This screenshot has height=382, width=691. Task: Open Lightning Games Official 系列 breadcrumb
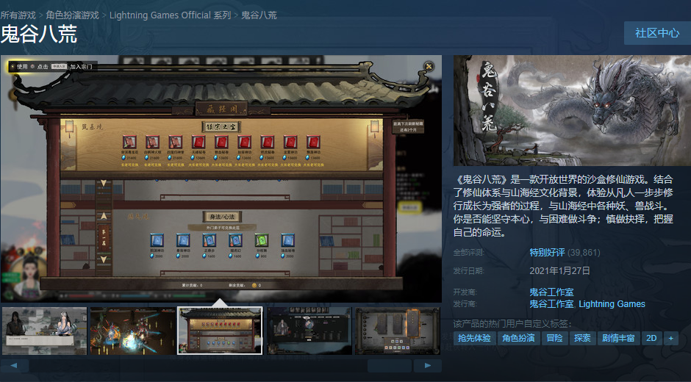(x=170, y=15)
